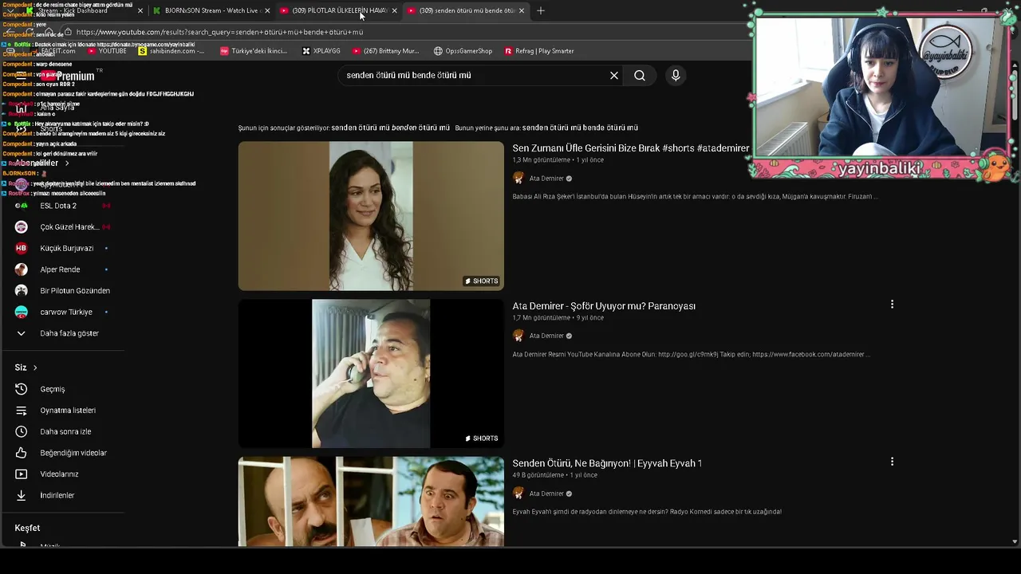Open the Refrag | Play Smarter bookmark
This screenshot has width=1021, height=574.
click(539, 51)
